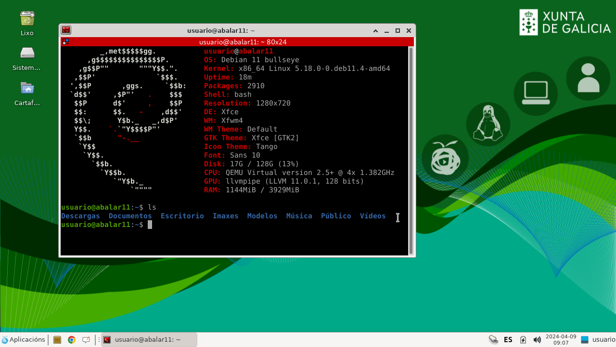Open the terminal's window menu via its title bar icon

pos(65,30)
